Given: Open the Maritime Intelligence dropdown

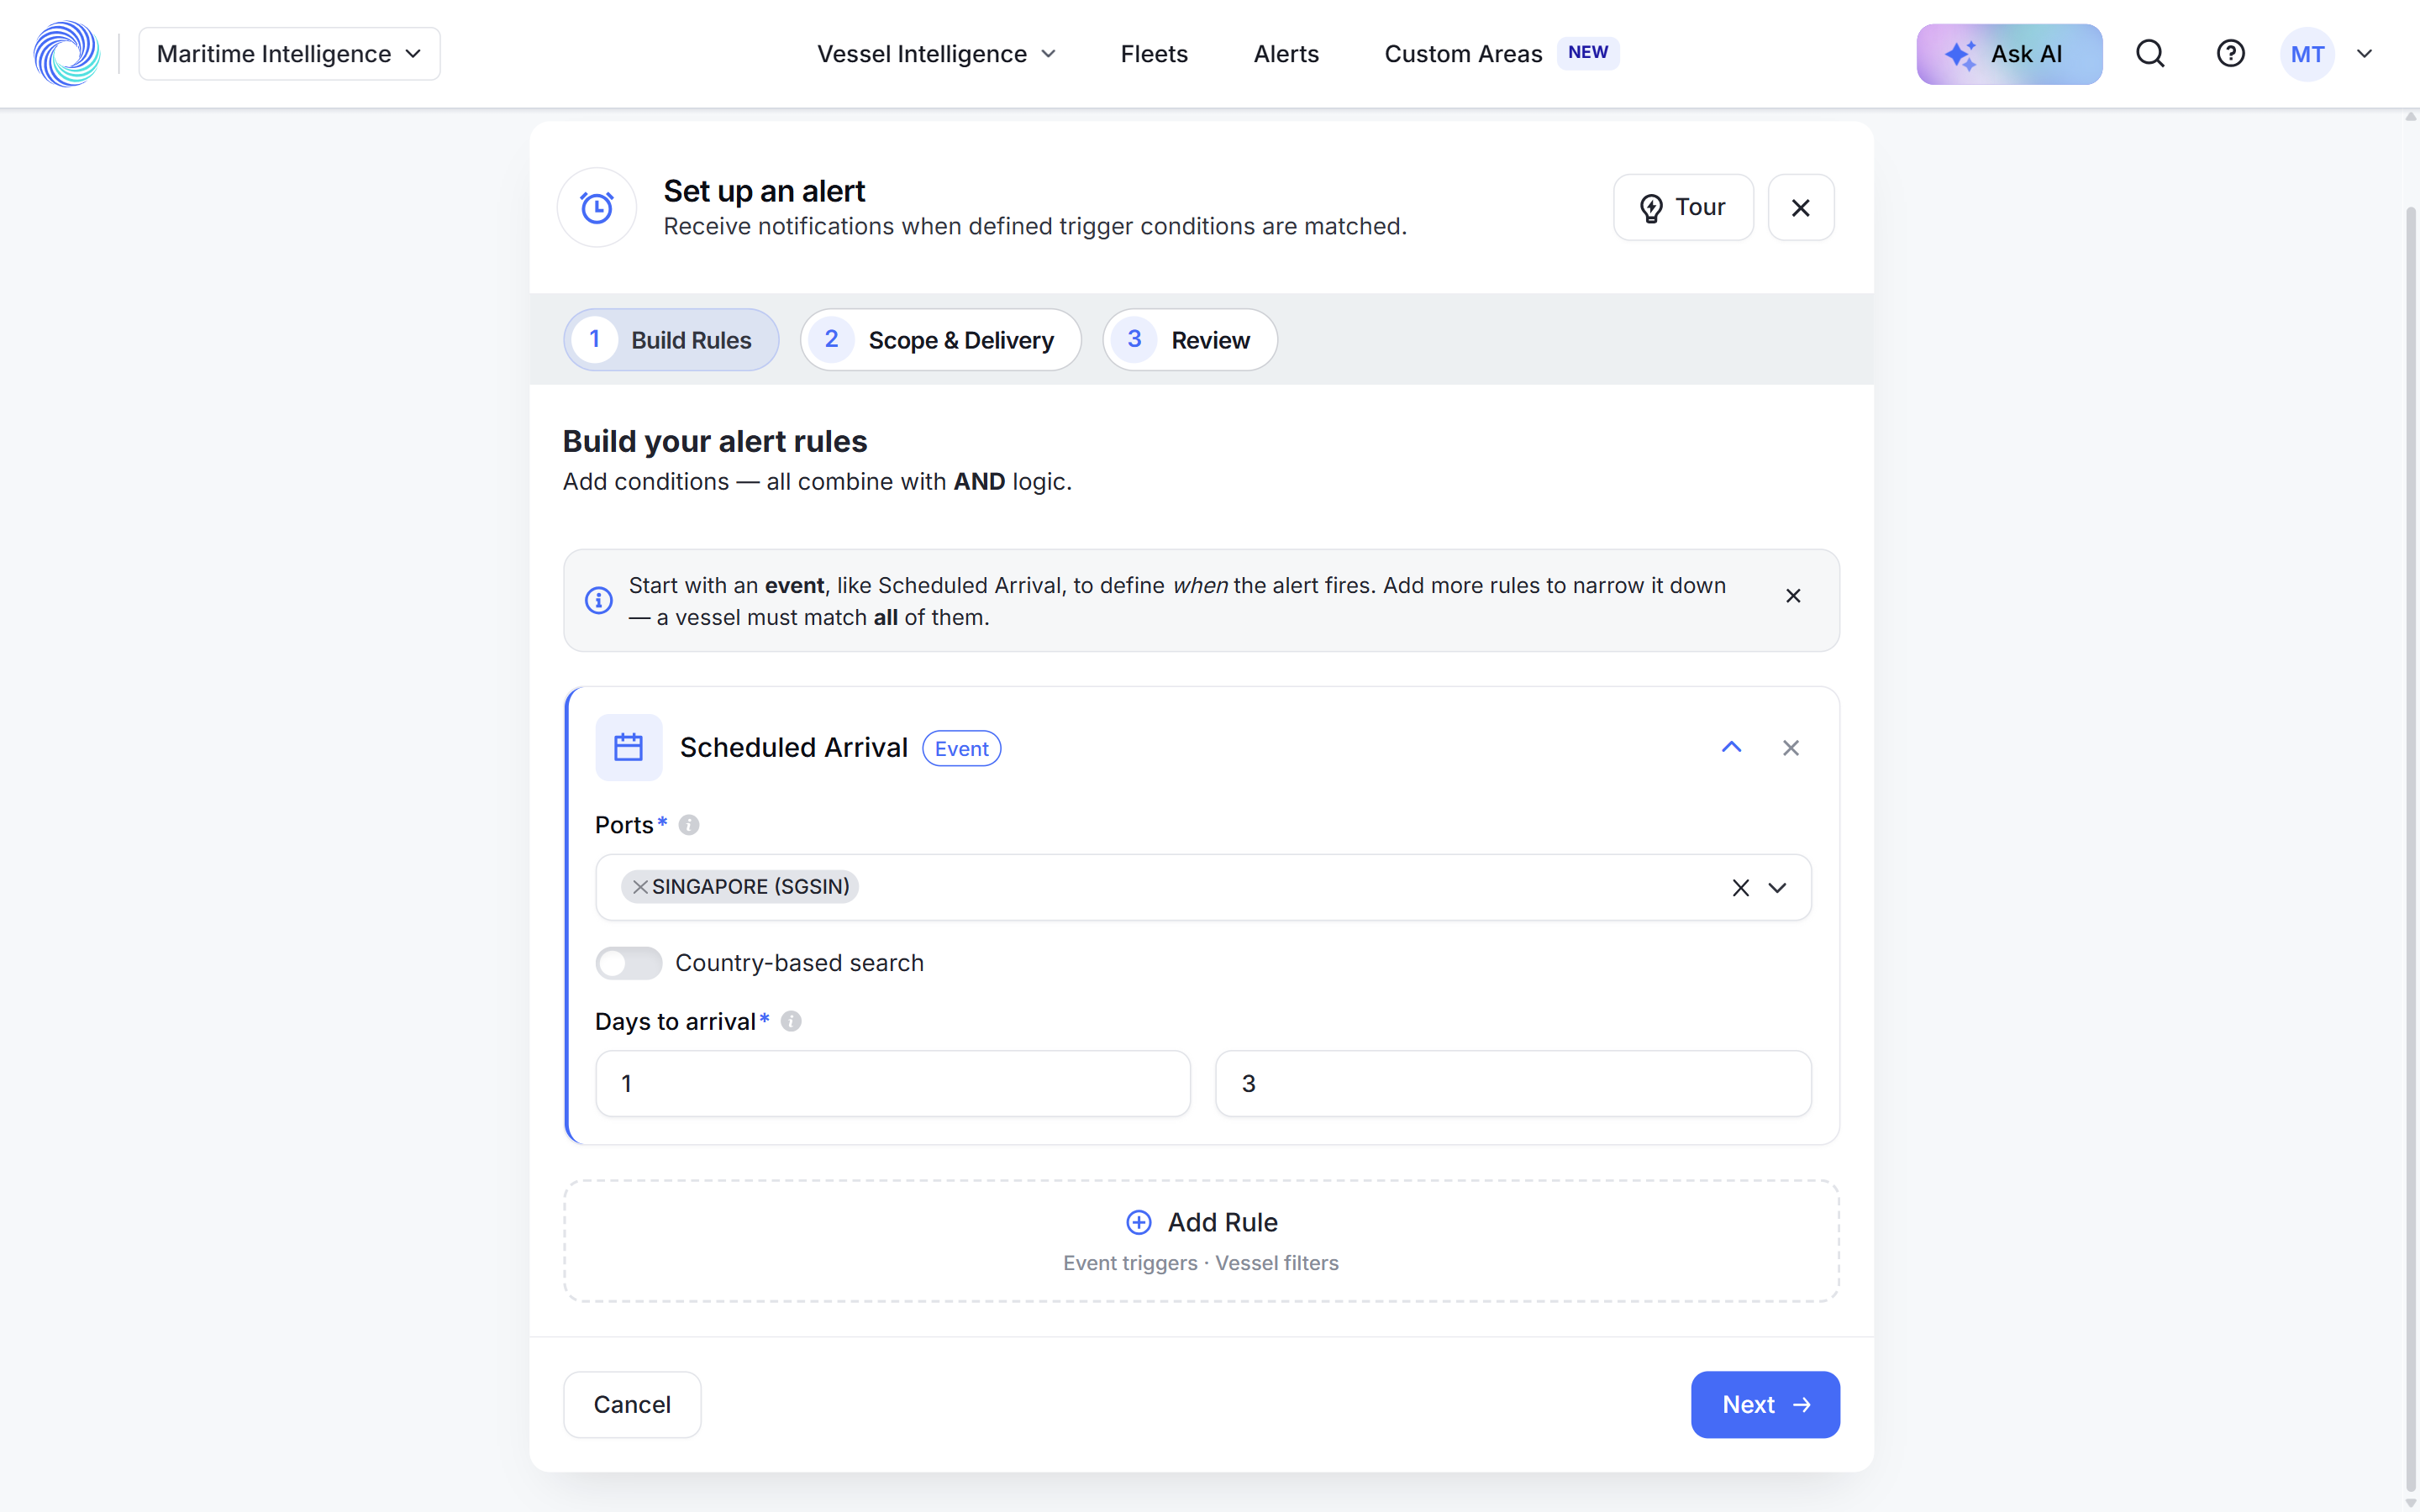Looking at the screenshot, I should 289,54.
